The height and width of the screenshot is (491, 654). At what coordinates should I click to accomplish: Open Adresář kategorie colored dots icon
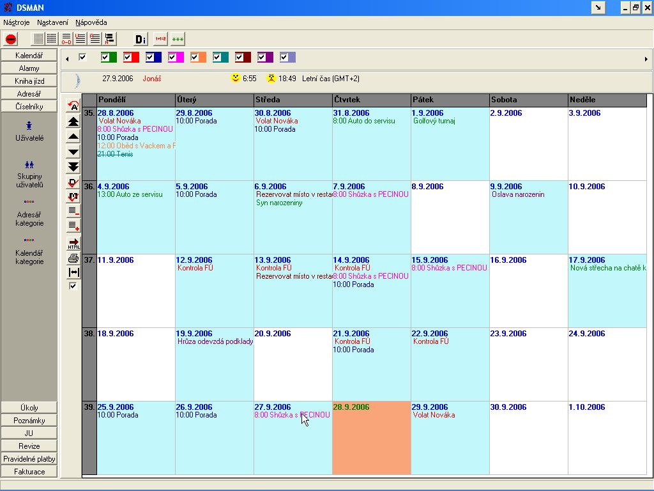[x=29, y=201]
